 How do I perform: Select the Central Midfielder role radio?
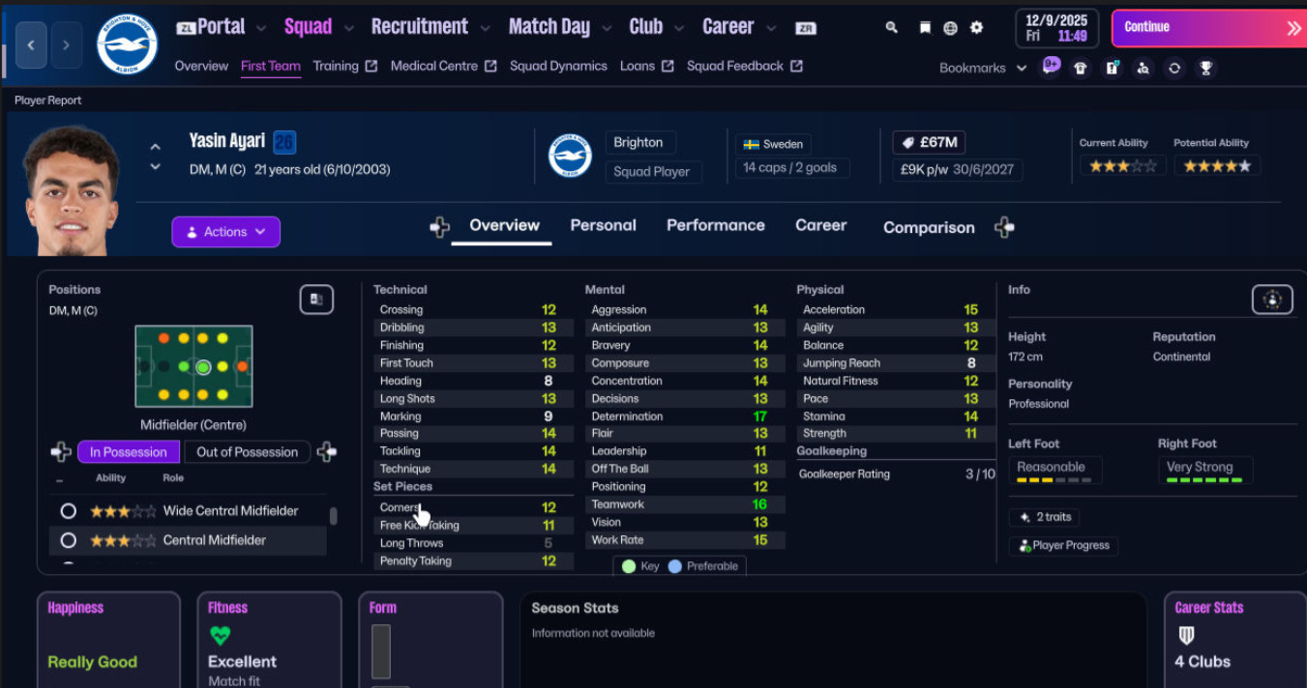point(69,540)
